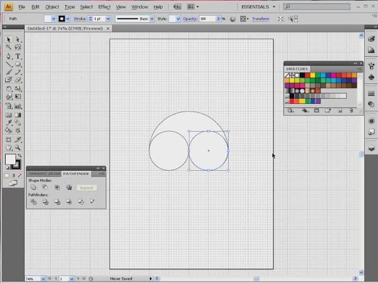Select the Magic Wand tool

[x=8, y=47]
